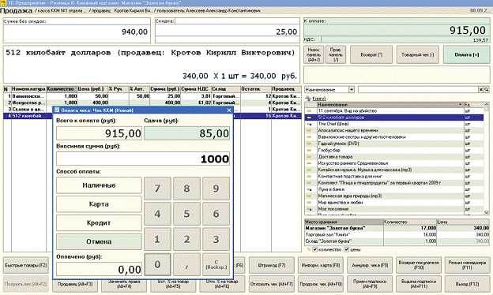Click the product search text field

tap(418, 90)
